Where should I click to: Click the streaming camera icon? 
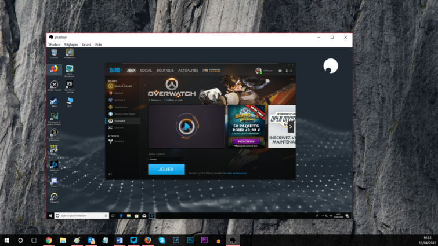click(280, 71)
